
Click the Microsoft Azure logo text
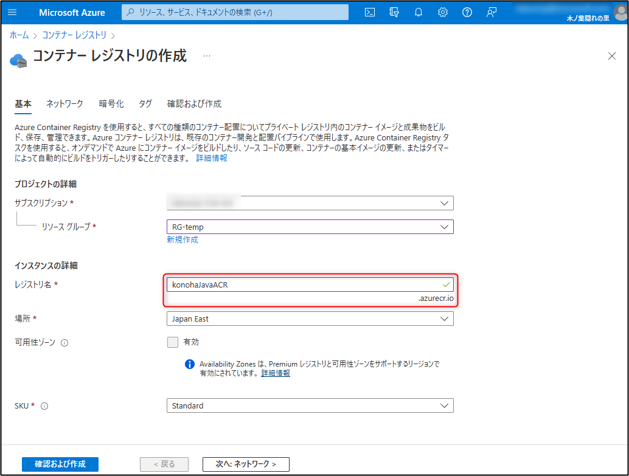tap(72, 12)
